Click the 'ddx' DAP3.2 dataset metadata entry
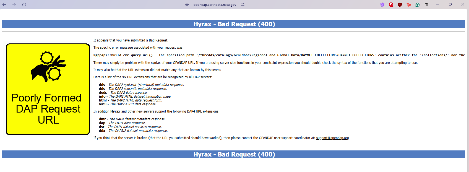This screenshot has height=172, width=469. point(133,131)
